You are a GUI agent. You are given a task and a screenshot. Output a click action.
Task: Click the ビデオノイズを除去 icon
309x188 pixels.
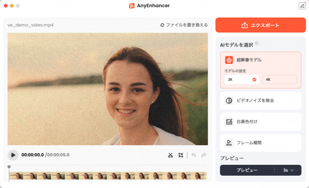(229, 100)
